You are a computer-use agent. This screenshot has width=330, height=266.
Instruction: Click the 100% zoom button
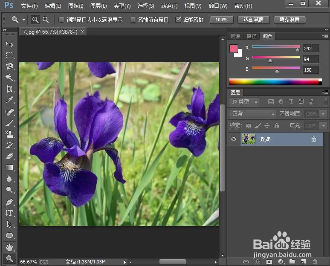pyautogui.click(x=221, y=20)
